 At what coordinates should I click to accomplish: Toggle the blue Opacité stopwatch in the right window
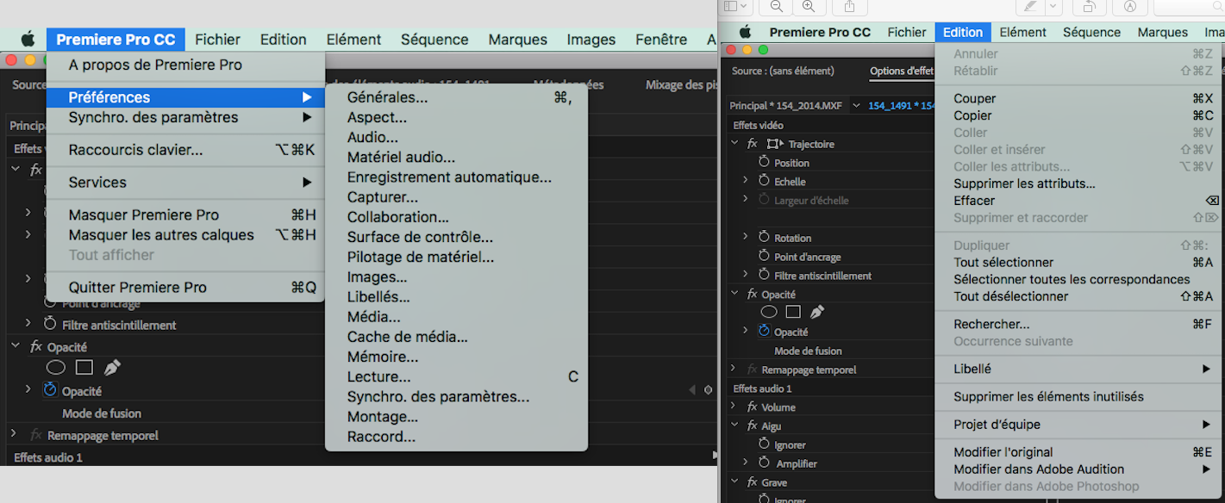click(x=764, y=332)
